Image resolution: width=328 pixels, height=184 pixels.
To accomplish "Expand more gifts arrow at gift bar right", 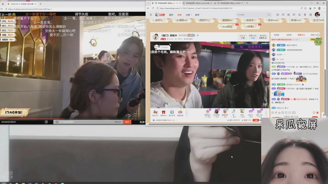I will pos(266,113).
